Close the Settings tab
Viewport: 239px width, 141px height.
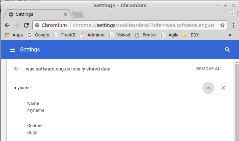65,14
